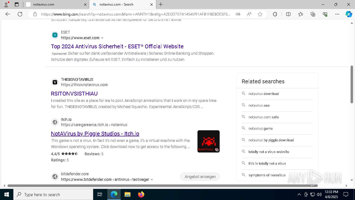Click the Bing URL address bar

coord(136,14)
